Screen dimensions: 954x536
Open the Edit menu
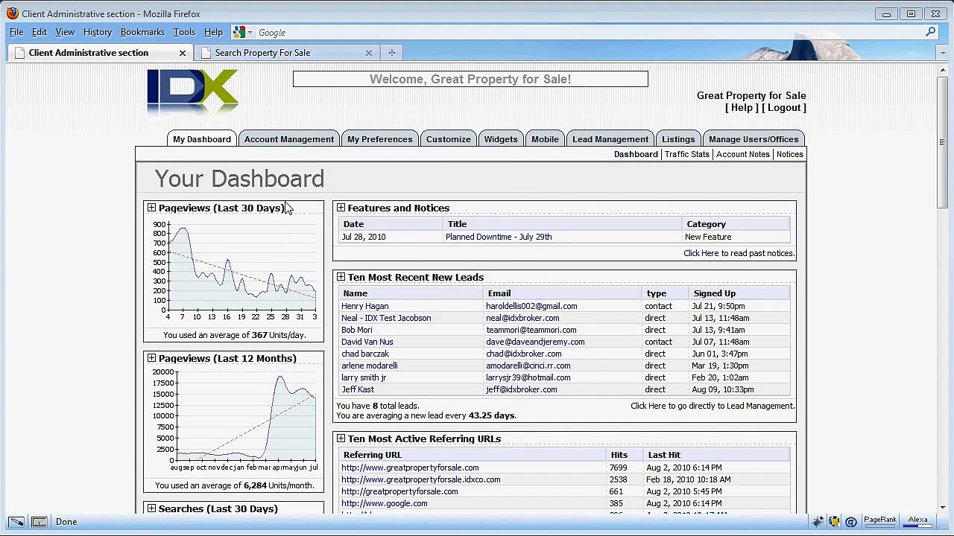(40, 33)
